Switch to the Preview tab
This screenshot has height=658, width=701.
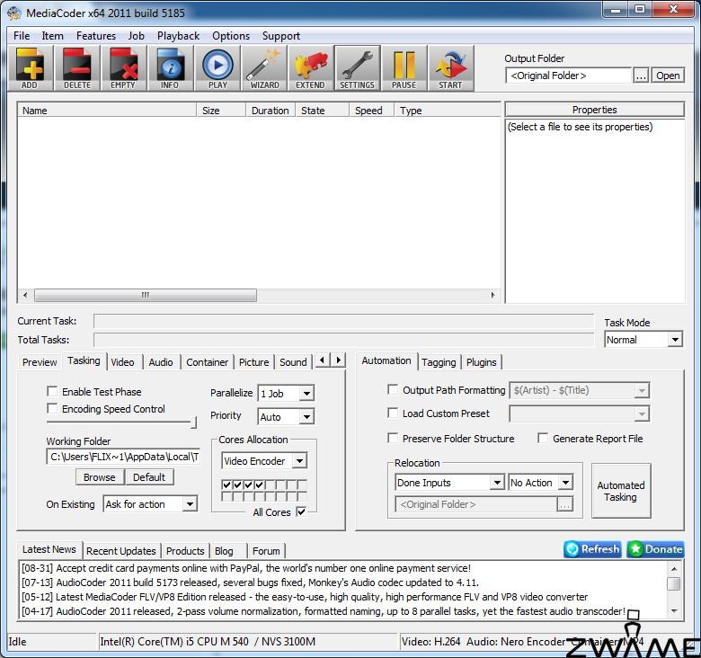[x=40, y=362]
